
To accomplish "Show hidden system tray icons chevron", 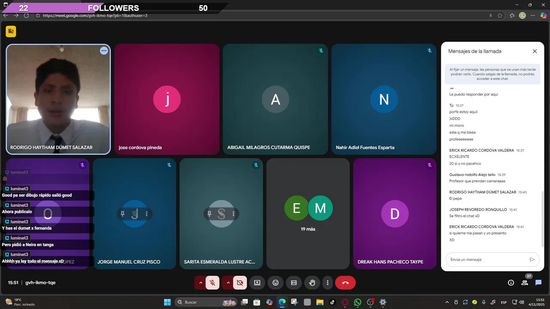I will (x=447, y=302).
